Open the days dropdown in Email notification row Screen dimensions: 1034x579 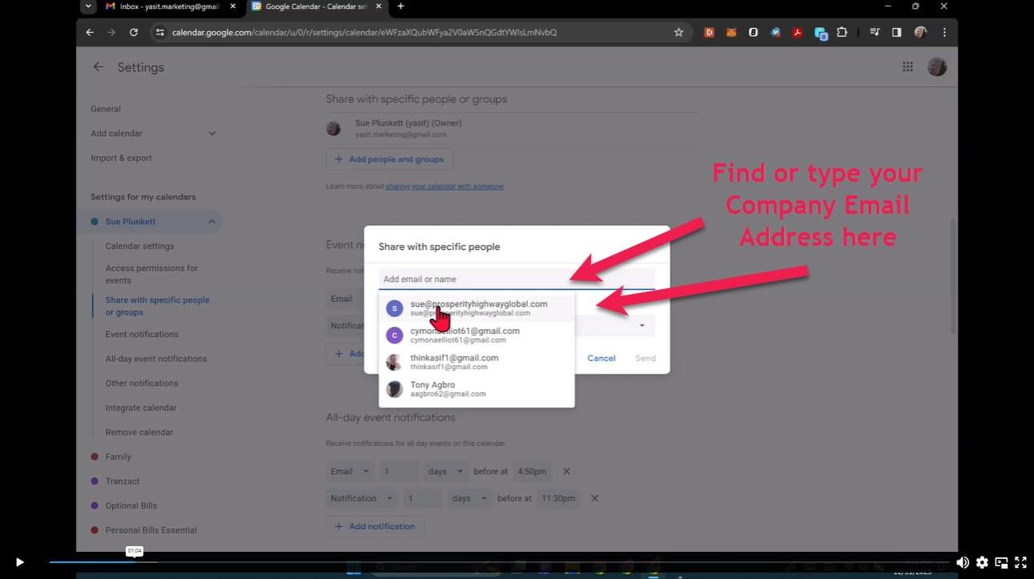click(x=446, y=472)
